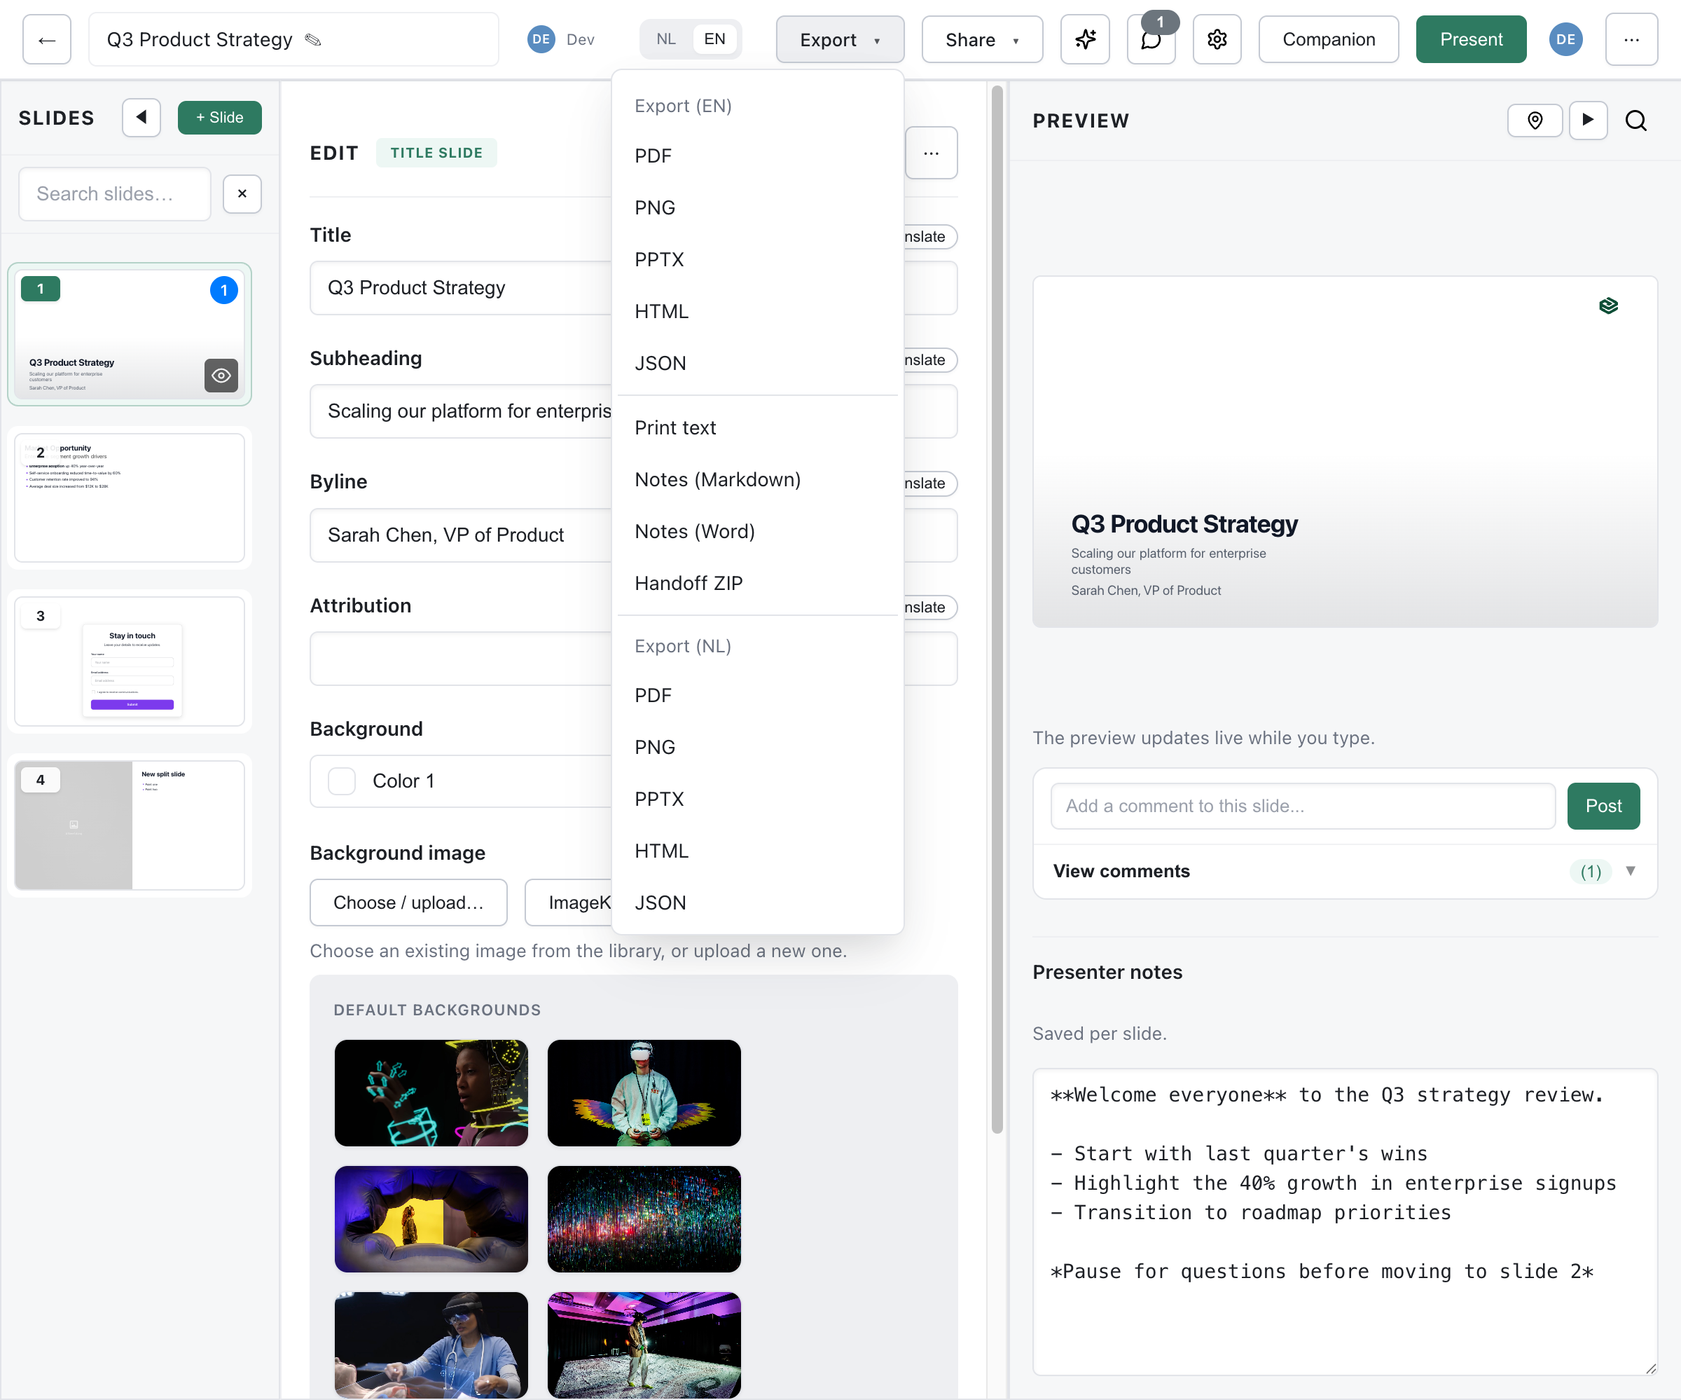
Task: Click the translate button beside Byline
Action: pos(930,483)
